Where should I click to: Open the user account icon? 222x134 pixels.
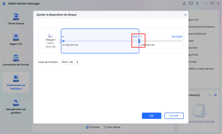[x=184, y=3]
